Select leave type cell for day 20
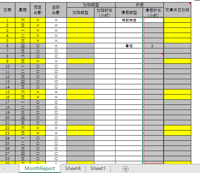The height and width of the screenshot is (173, 200). click(x=129, y=118)
